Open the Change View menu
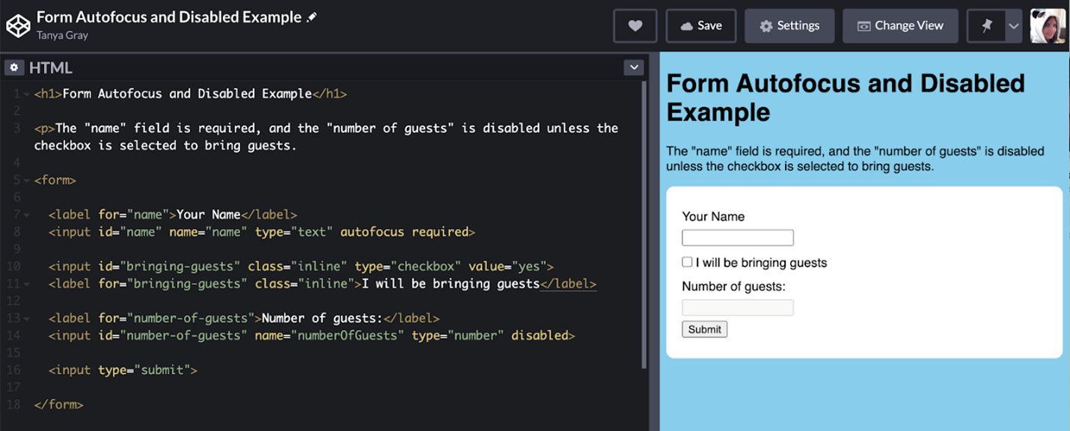 pos(900,25)
